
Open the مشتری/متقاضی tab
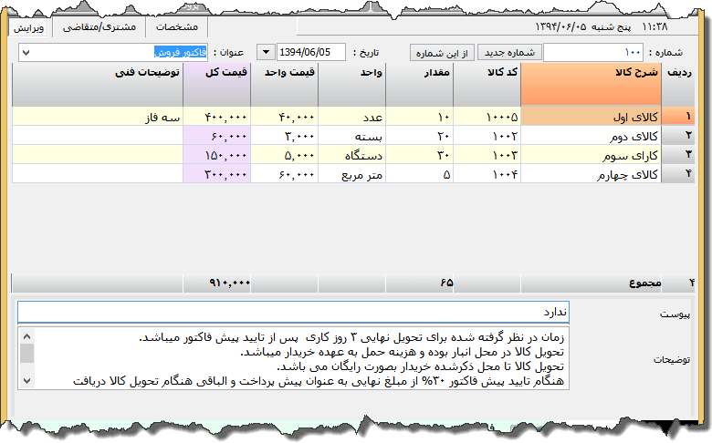click(98, 27)
